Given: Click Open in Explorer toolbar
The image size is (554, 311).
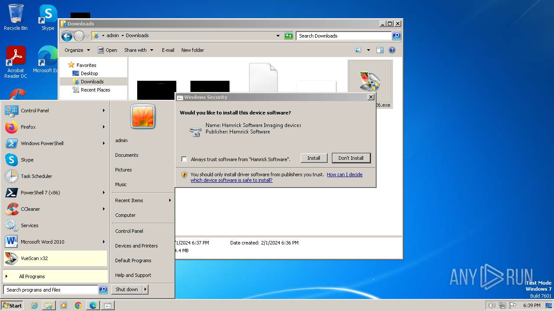Looking at the screenshot, I should click(x=107, y=50).
